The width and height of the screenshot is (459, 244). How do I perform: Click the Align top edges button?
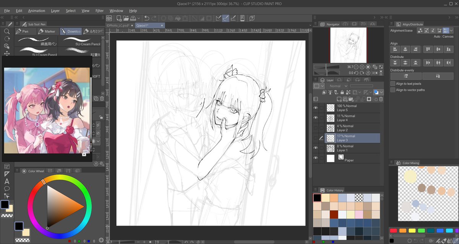tap(428, 49)
